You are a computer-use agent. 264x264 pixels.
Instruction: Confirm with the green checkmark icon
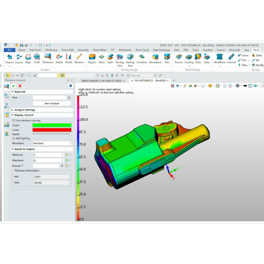click(13, 85)
